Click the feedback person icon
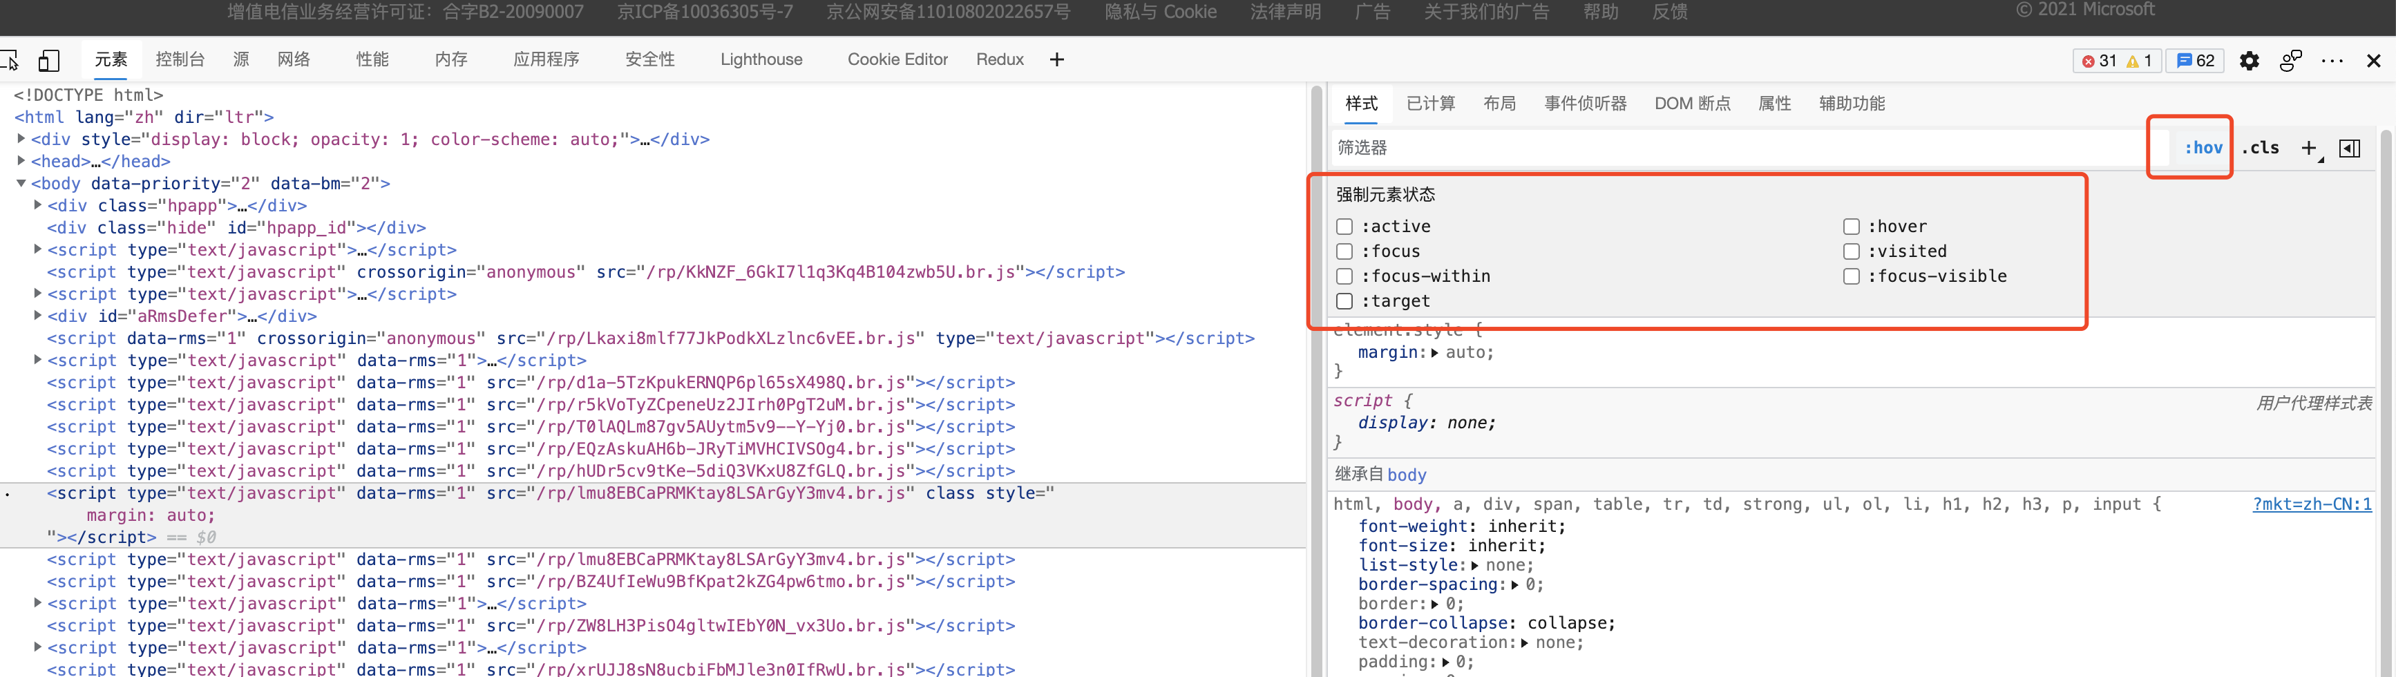This screenshot has width=2396, height=677. tap(2290, 61)
